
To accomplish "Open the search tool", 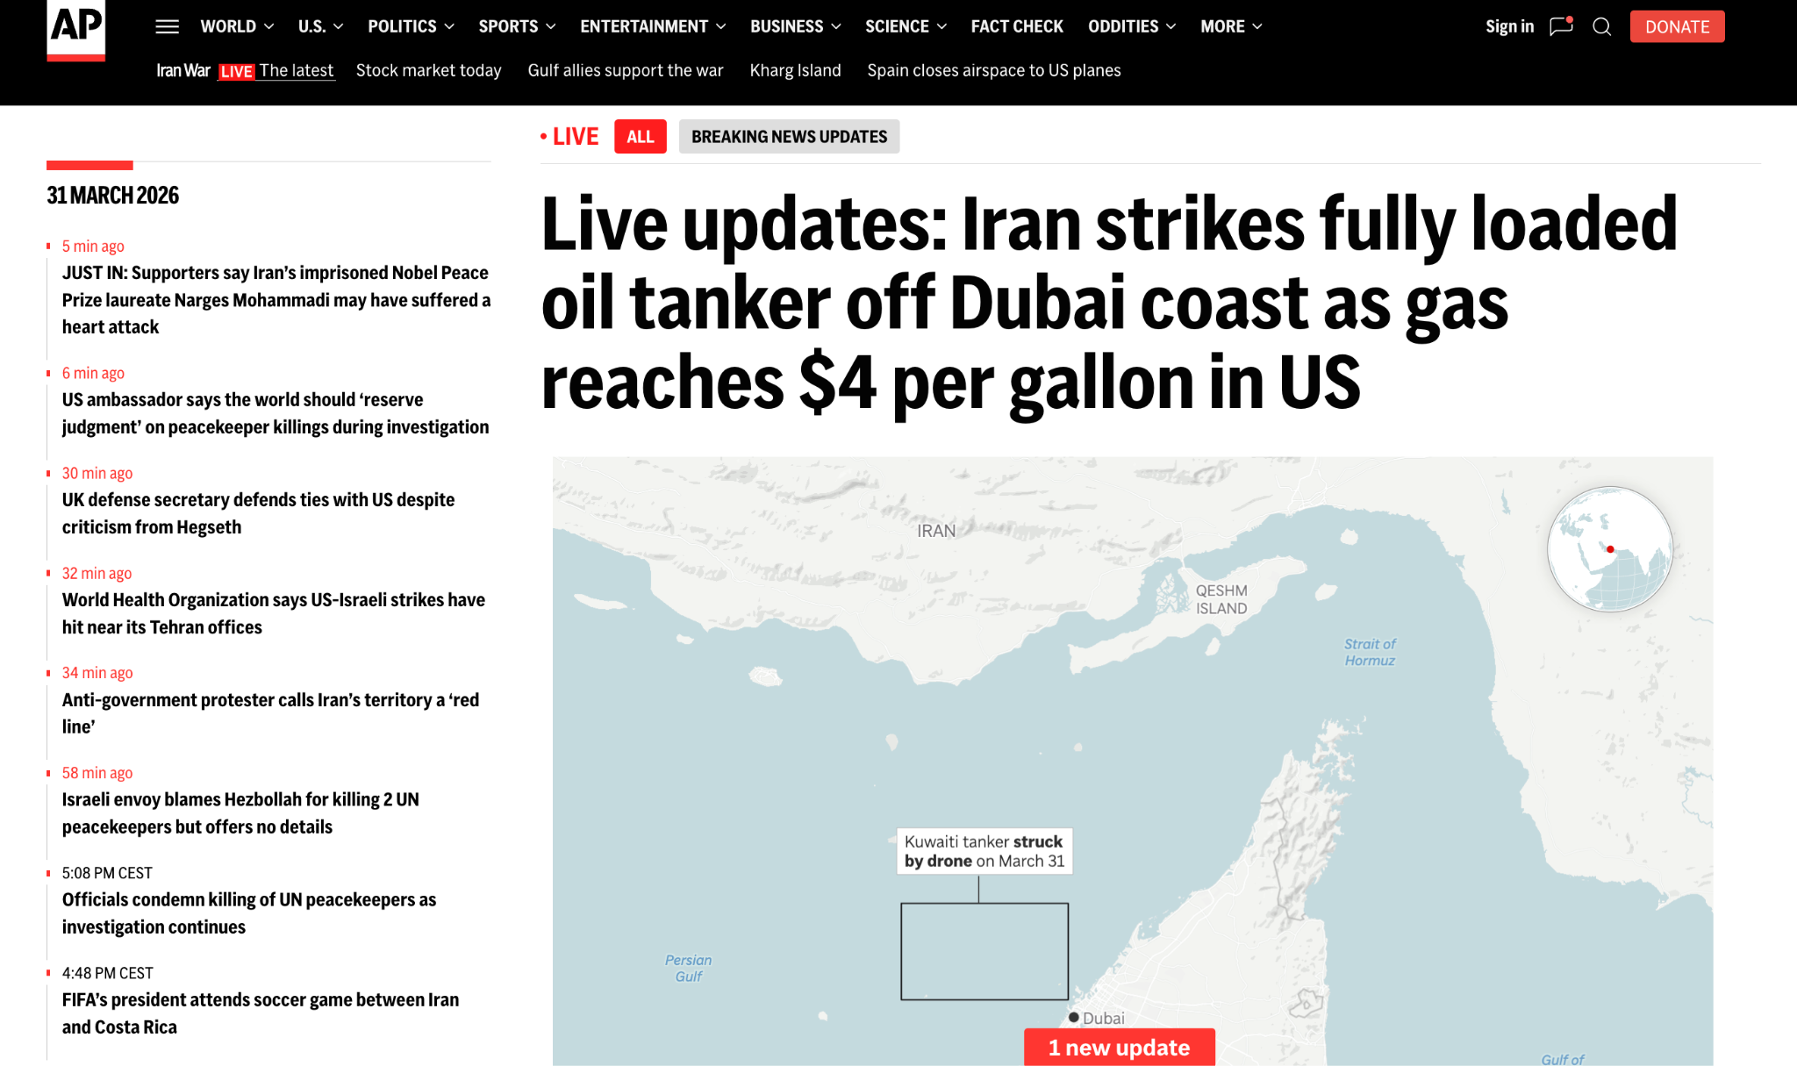I will click(x=1602, y=26).
